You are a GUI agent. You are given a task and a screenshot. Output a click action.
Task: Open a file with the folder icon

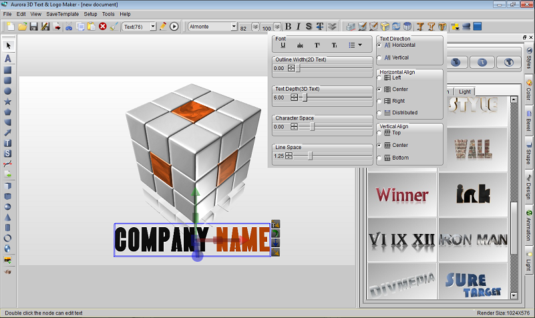(23, 27)
